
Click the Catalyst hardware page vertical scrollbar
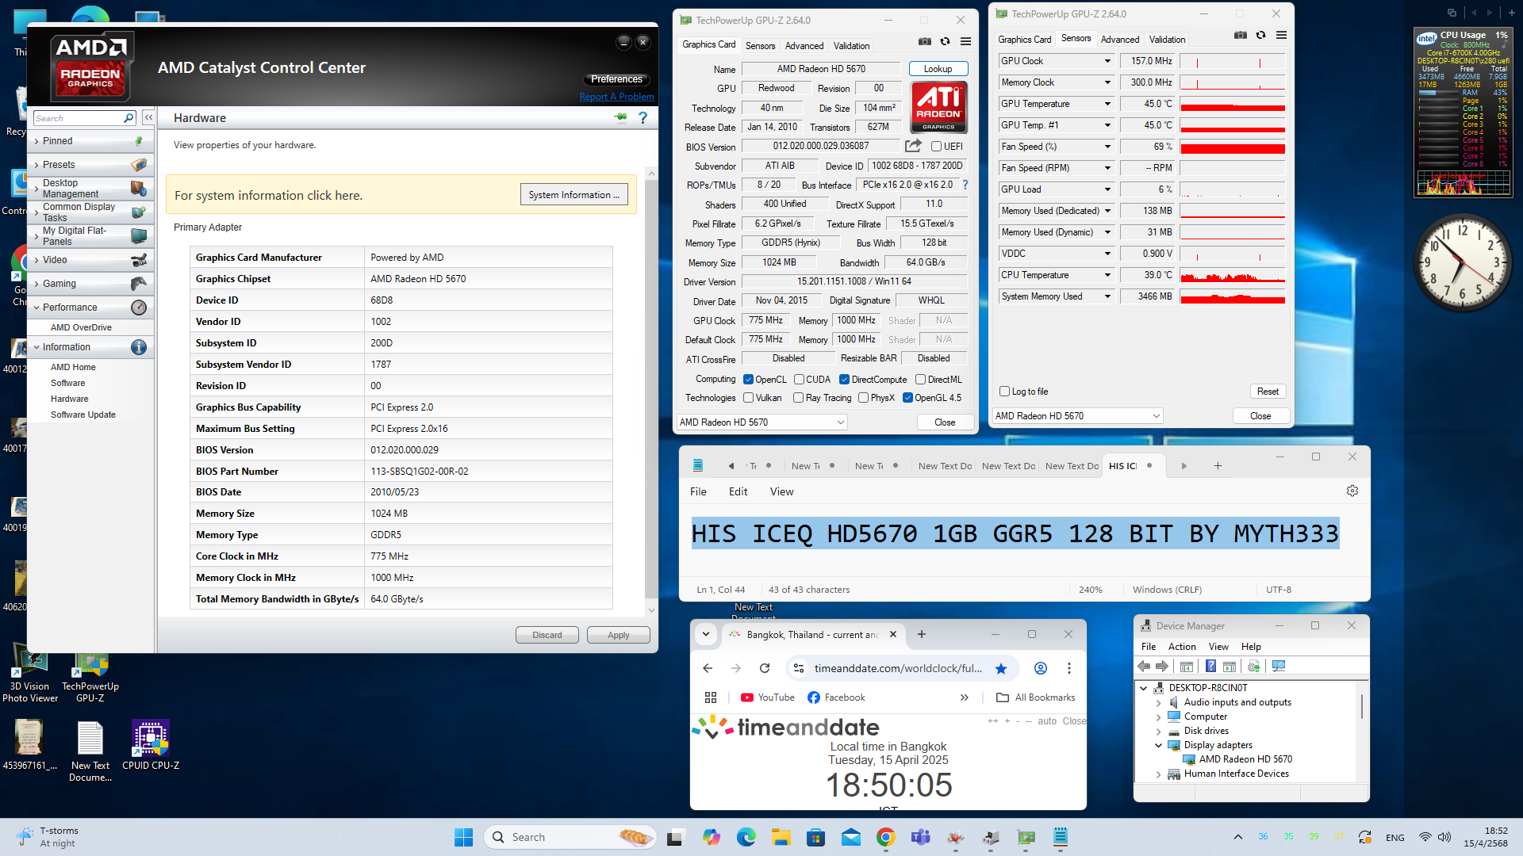coord(651,388)
